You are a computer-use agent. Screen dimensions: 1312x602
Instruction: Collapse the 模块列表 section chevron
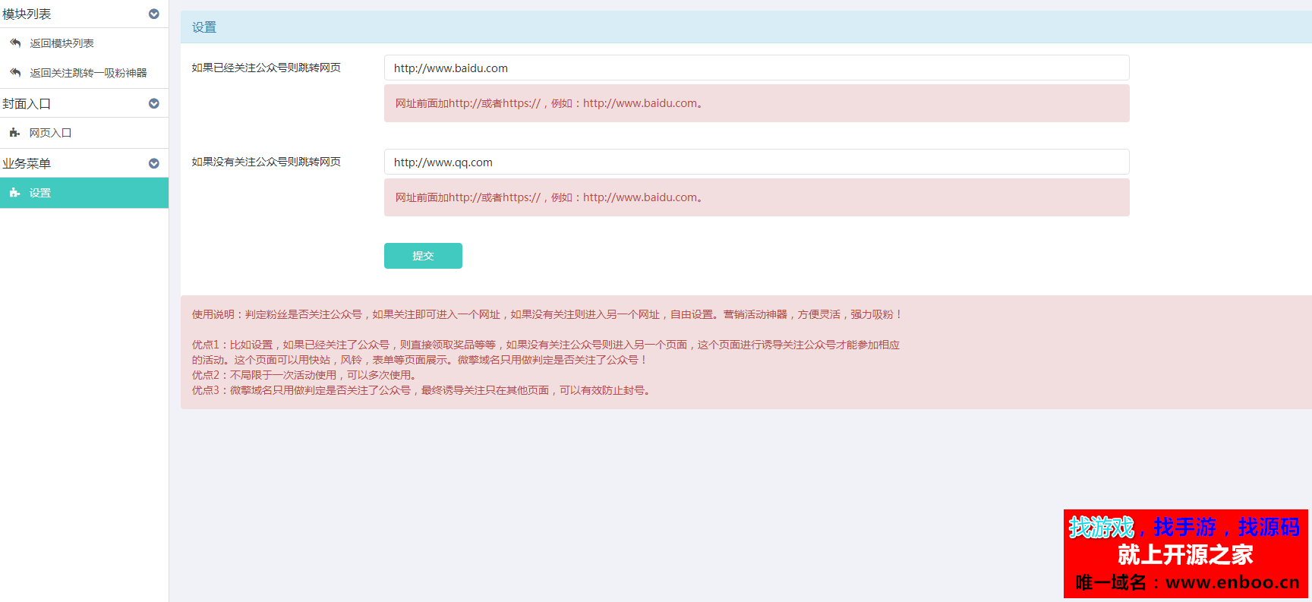[154, 14]
